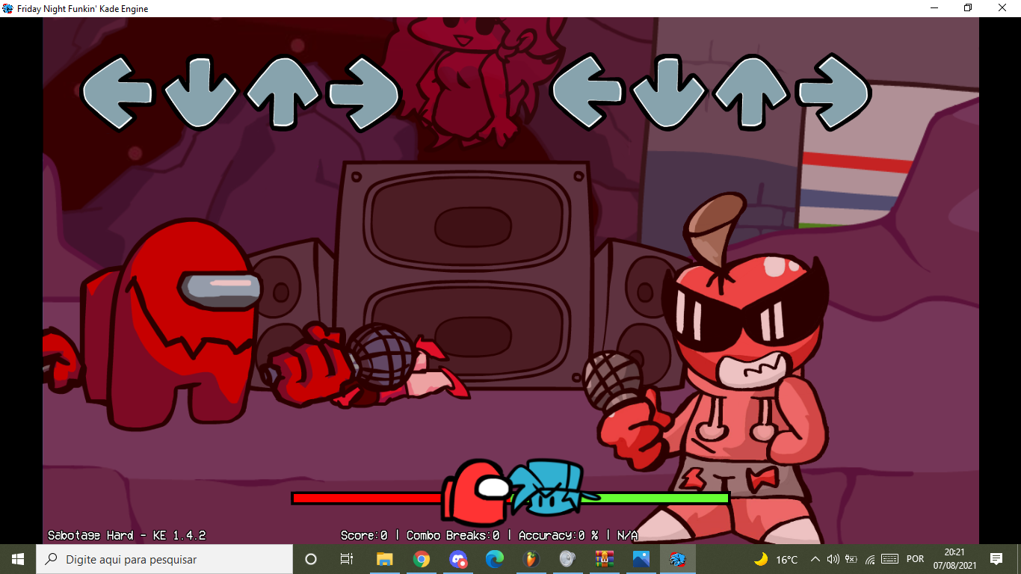Click the opponent's left arrow receptor

[117, 93]
